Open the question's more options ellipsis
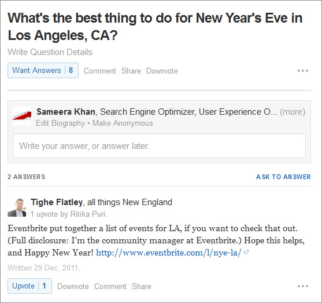The image size is (322, 303). point(303,71)
